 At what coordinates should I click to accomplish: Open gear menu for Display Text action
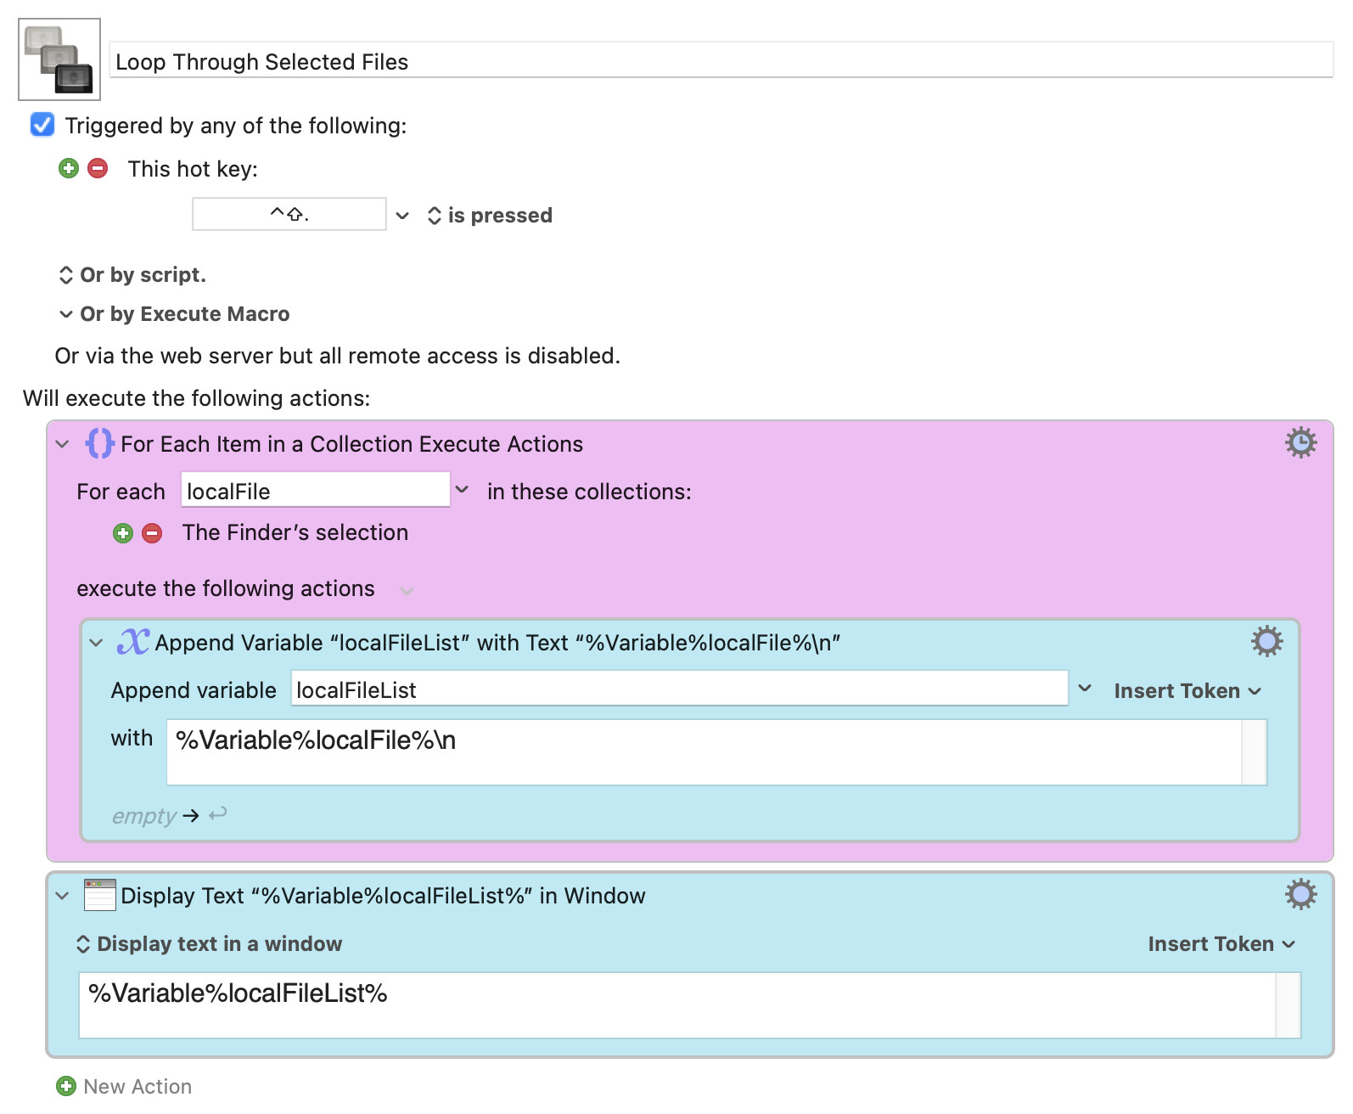coord(1300,894)
